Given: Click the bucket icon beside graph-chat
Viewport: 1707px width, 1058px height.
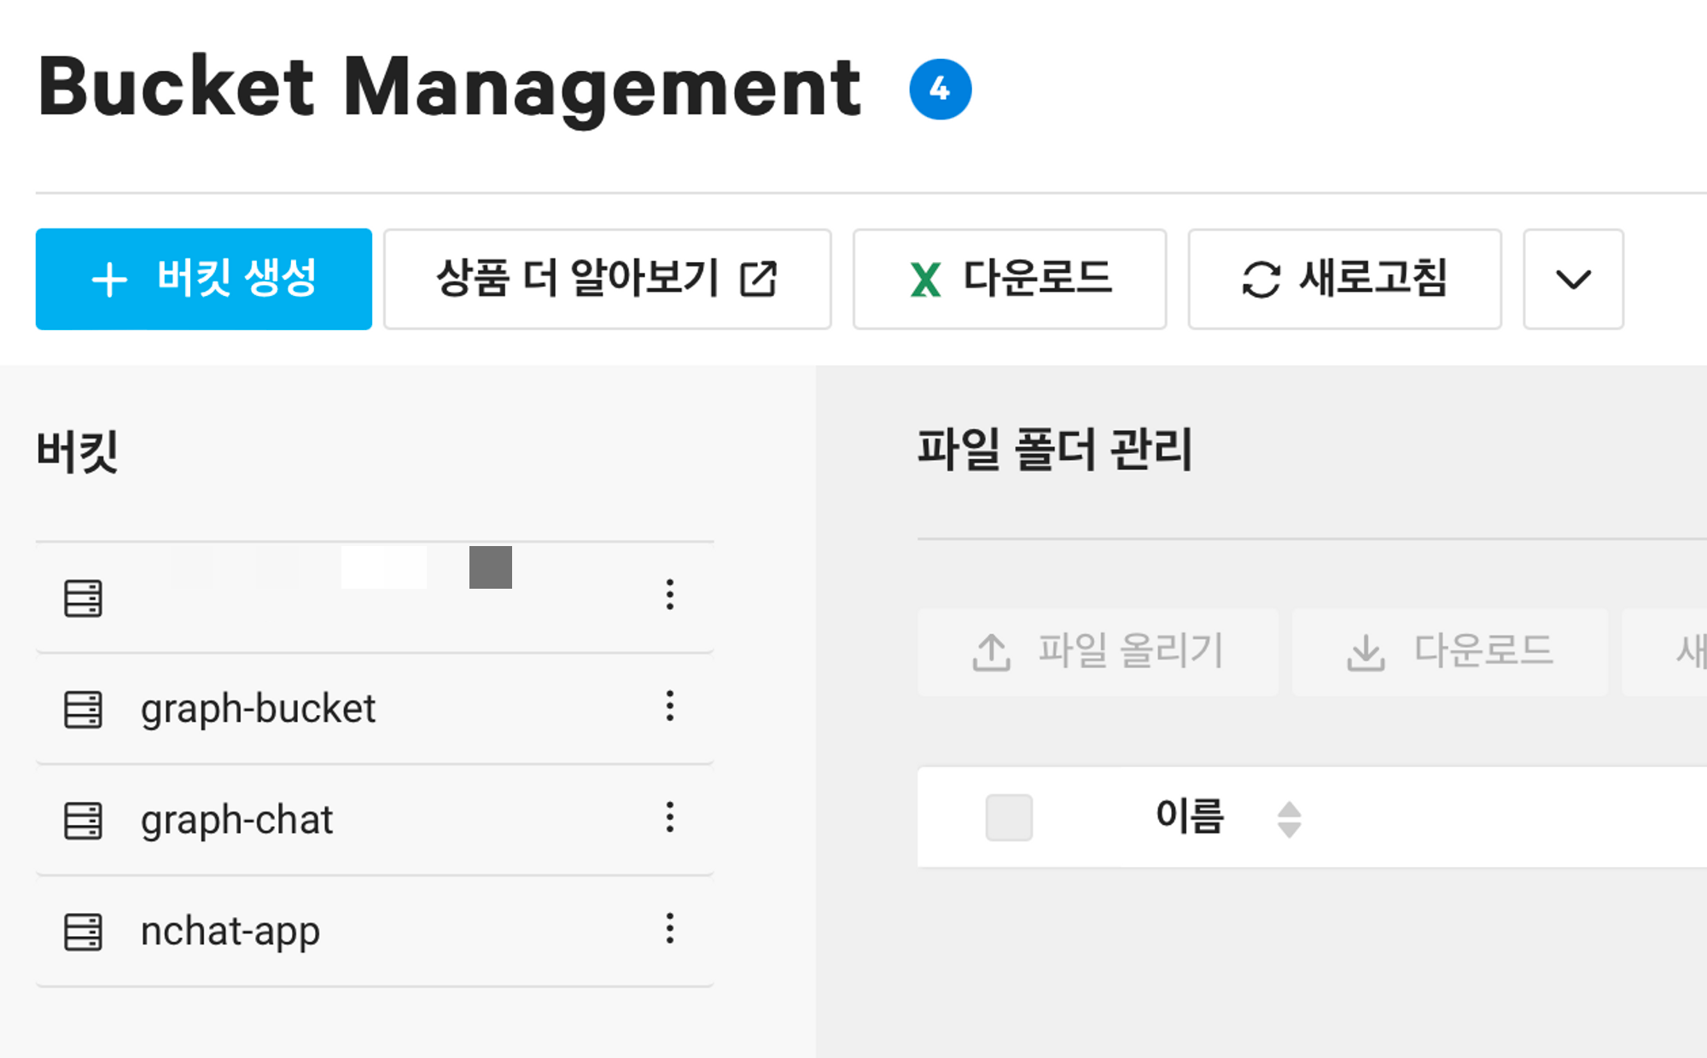Looking at the screenshot, I should pyautogui.click(x=83, y=820).
